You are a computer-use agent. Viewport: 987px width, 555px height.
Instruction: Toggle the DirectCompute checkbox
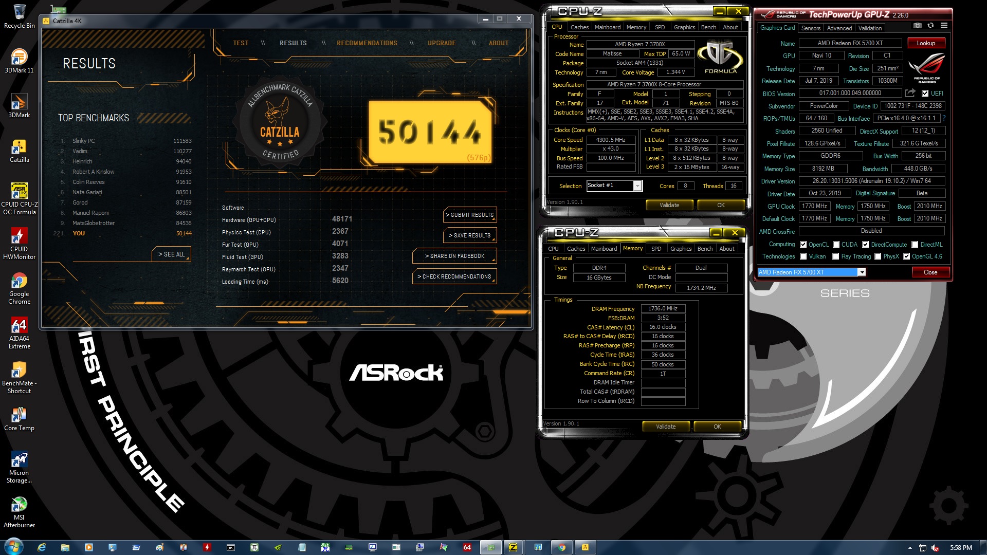coord(866,245)
